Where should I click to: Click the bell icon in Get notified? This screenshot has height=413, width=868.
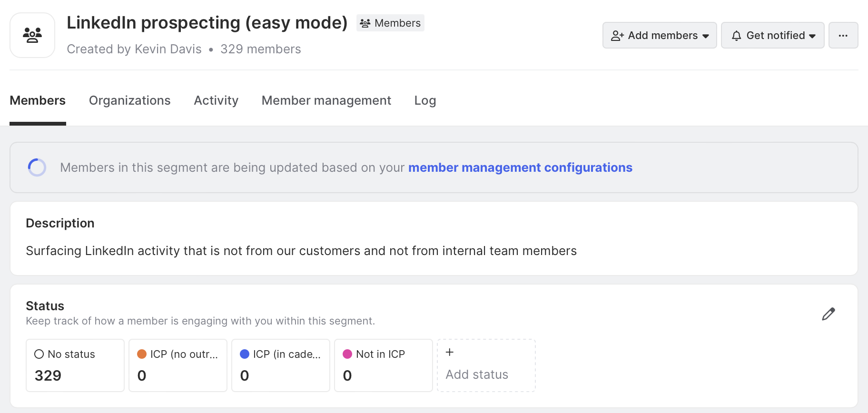click(736, 36)
